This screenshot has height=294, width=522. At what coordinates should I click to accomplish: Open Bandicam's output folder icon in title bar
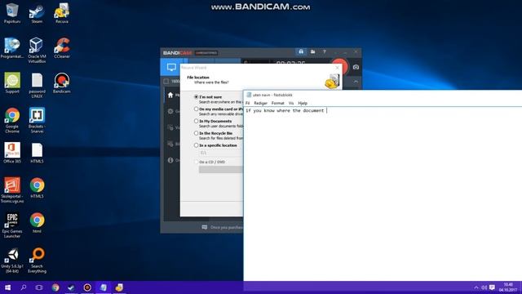click(312, 51)
